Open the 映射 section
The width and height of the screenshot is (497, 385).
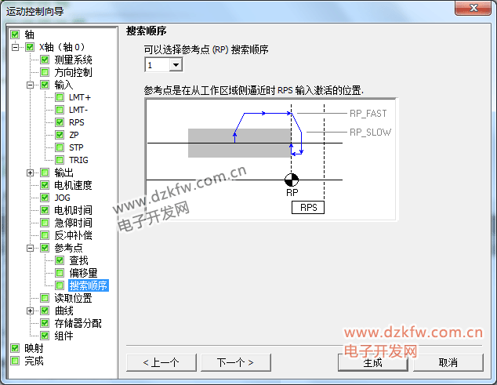click(x=34, y=348)
